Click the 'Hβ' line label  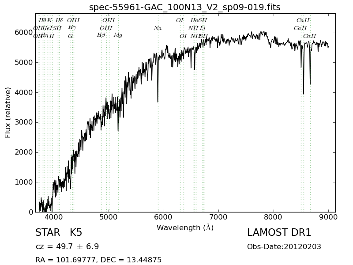pyautogui.click(x=101, y=35)
